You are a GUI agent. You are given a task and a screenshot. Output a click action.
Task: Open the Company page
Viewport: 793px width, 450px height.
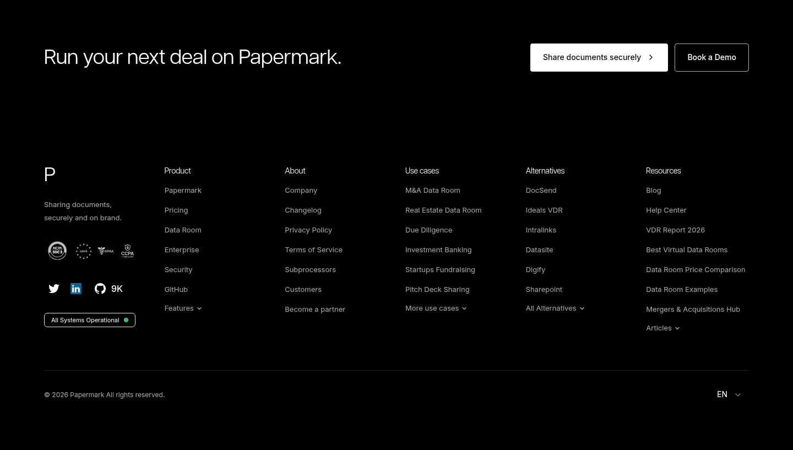point(301,190)
